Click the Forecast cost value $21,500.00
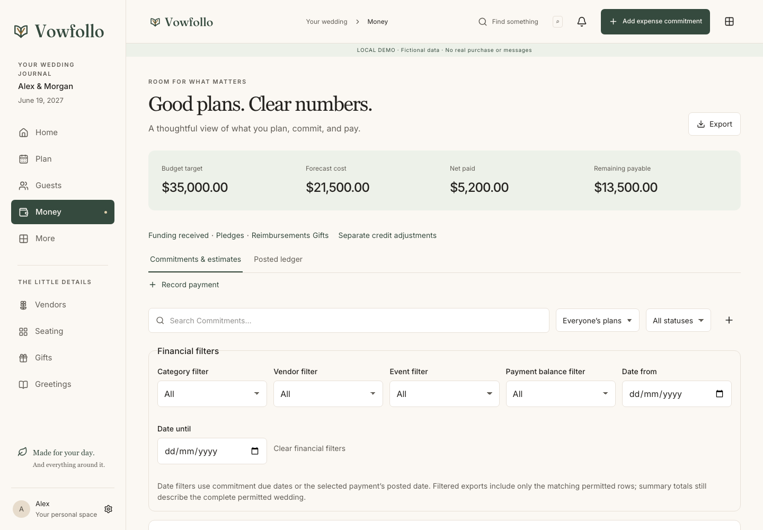 click(x=338, y=187)
